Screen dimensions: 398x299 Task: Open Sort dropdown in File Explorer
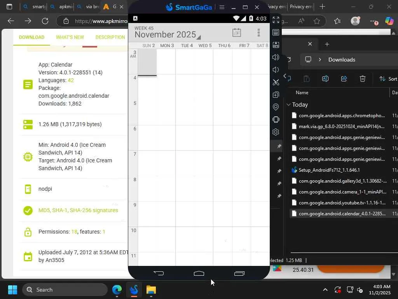coord(388,79)
